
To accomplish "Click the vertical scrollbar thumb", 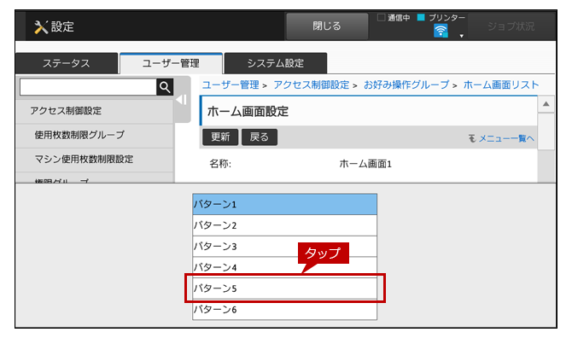I will [546, 131].
